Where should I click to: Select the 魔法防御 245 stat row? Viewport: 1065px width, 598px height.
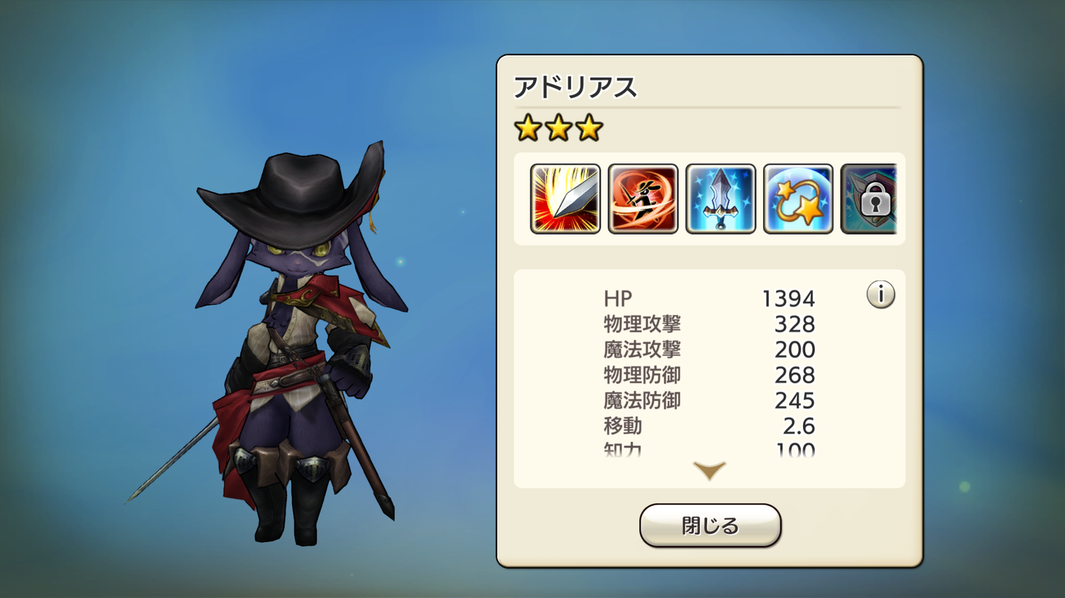pyautogui.click(x=709, y=401)
